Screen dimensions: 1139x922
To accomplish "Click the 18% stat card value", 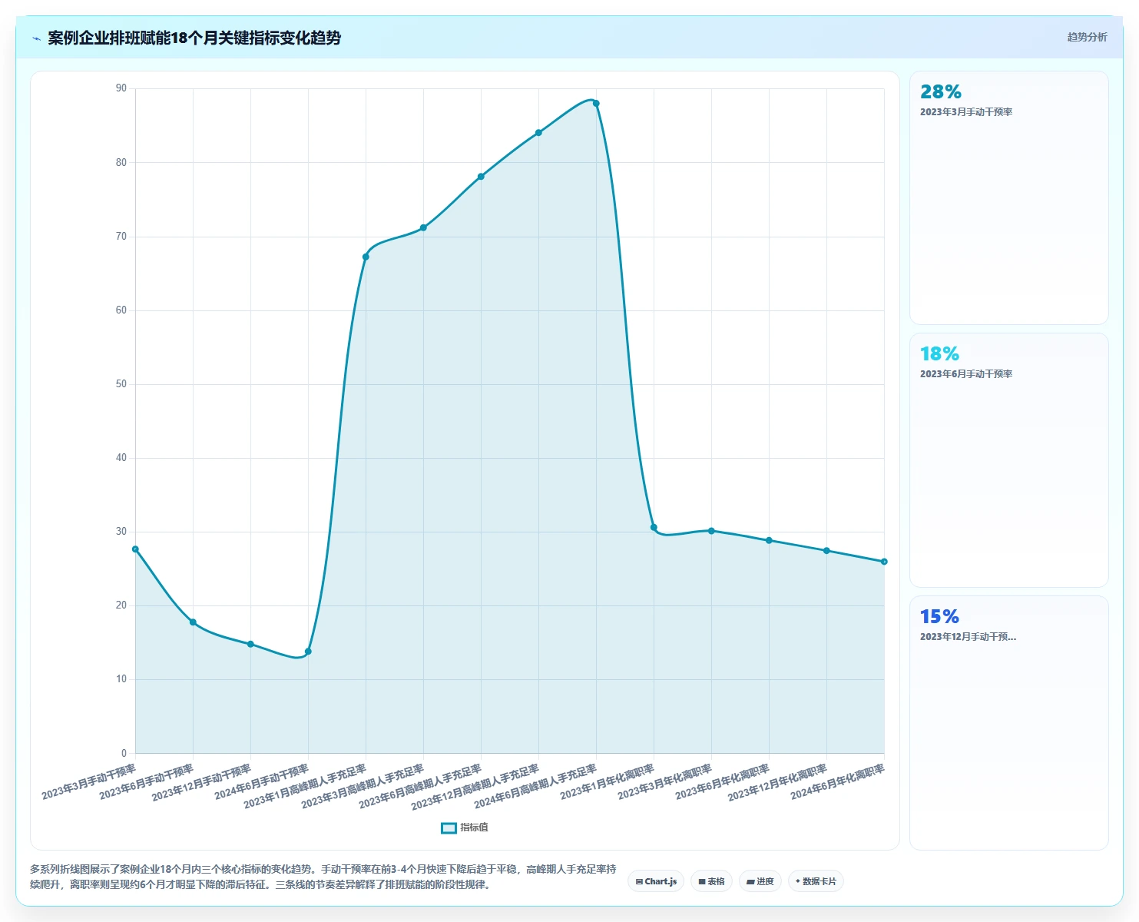I will tap(940, 353).
